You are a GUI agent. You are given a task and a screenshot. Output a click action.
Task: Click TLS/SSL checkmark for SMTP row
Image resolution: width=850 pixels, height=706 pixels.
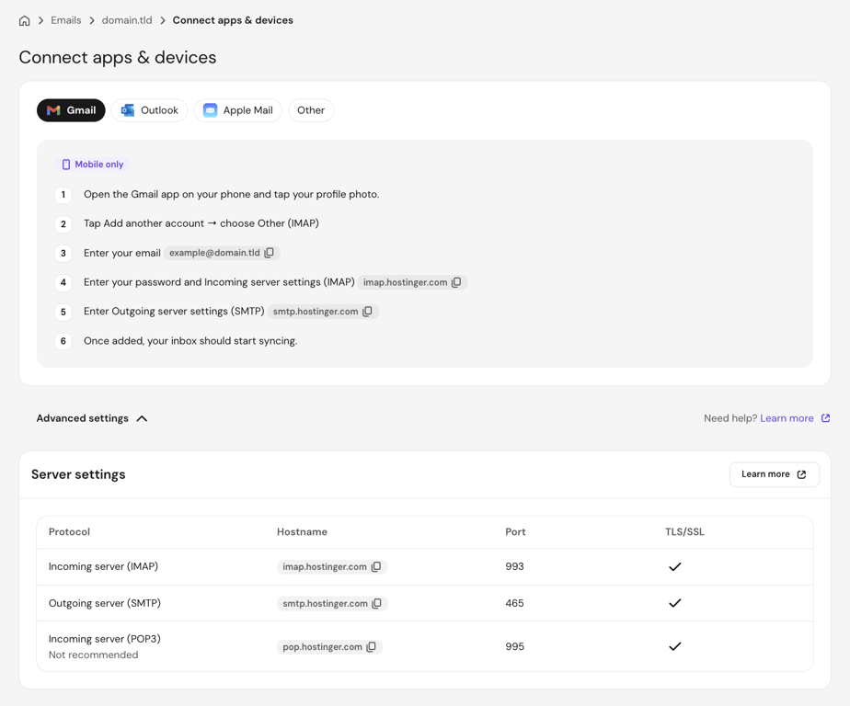tap(674, 603)
